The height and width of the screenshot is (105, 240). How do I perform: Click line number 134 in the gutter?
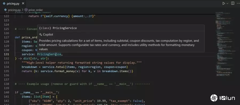point(7,67)
